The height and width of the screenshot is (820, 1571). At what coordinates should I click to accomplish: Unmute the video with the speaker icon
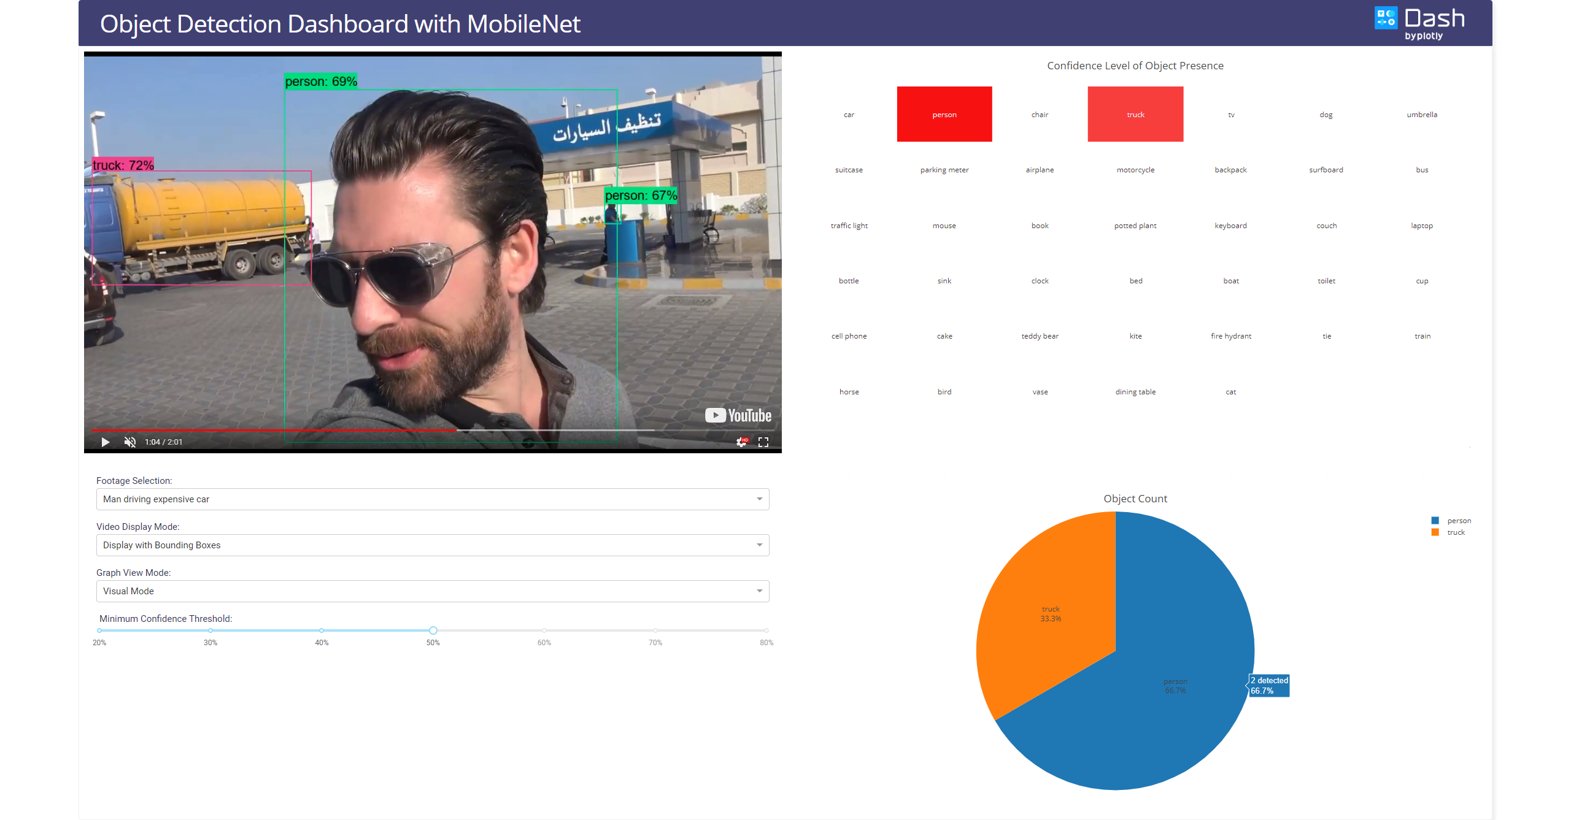click(129, 442)
